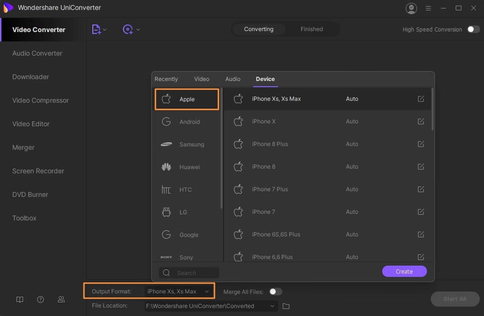Choose the iPhone 6,6 Plus preset

point(327,256)
